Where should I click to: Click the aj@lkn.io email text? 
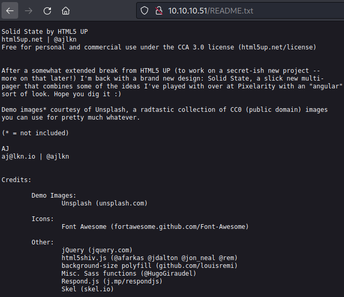point(18,157)
